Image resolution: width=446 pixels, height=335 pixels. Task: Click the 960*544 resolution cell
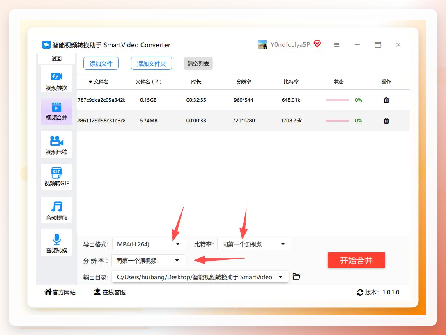244,100
